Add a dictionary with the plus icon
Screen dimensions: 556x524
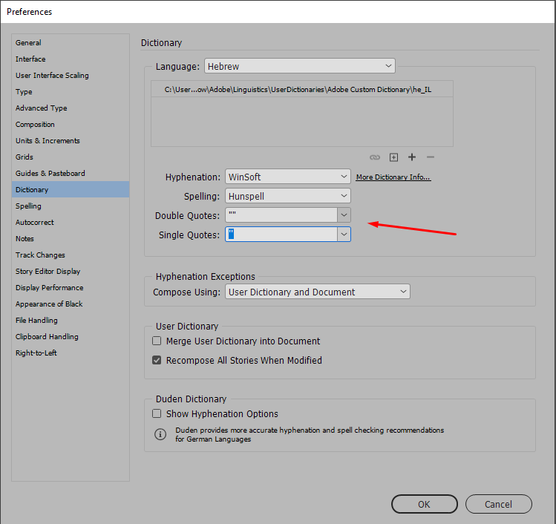click(412, 157)
